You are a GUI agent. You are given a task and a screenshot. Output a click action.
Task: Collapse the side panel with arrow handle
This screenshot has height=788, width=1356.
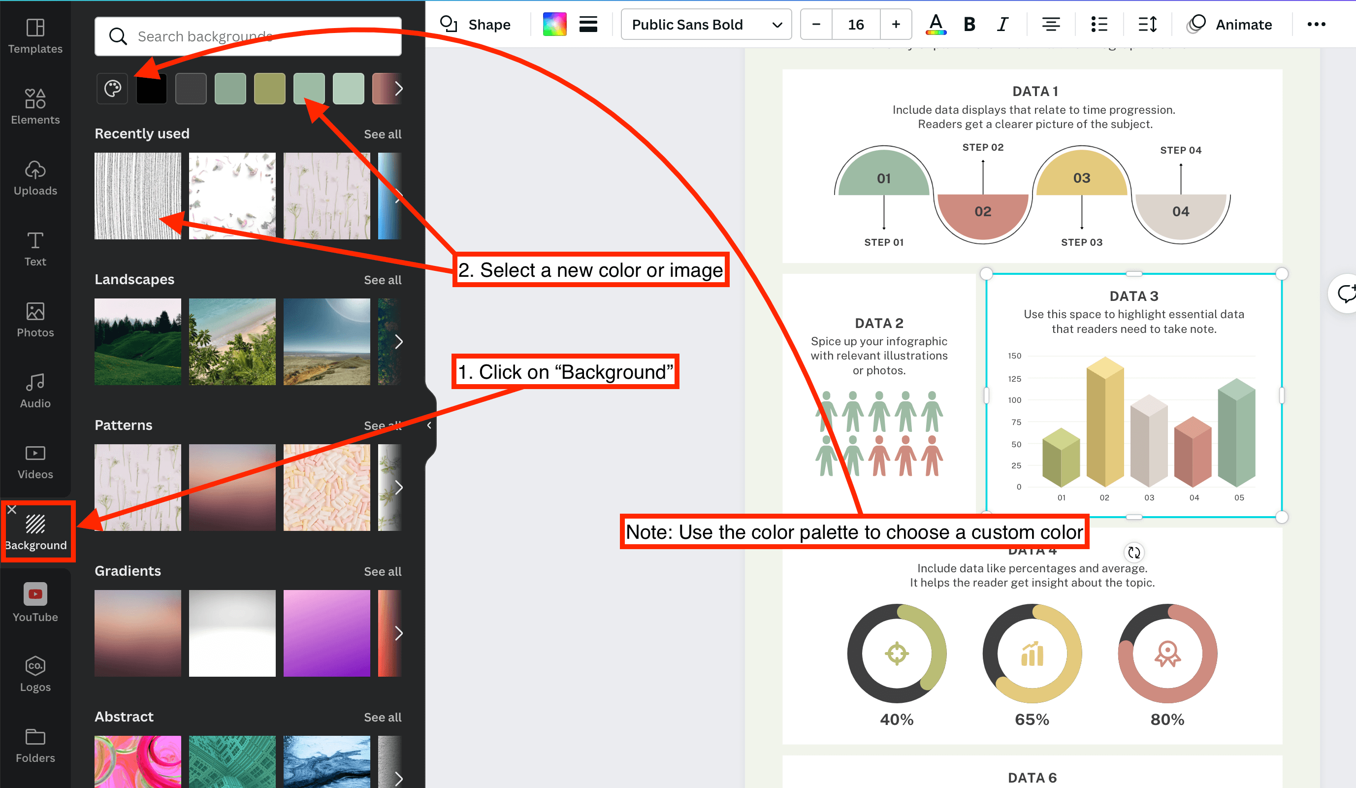coord(429,425)
